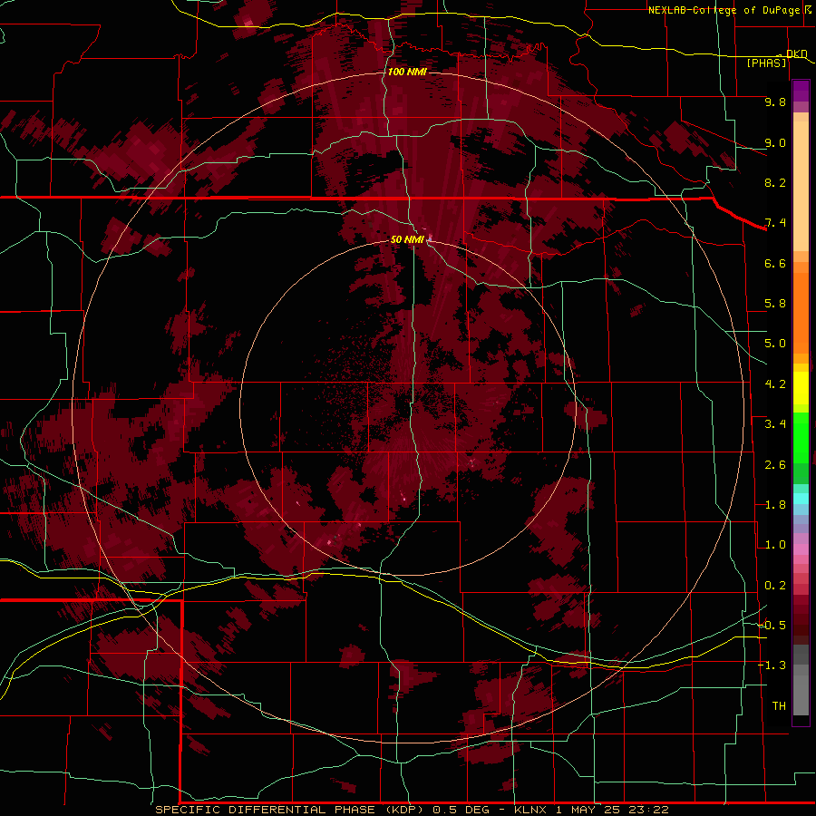
Task: Click the NEXLAB logo icon after DuPage
Action: (808, 10)
